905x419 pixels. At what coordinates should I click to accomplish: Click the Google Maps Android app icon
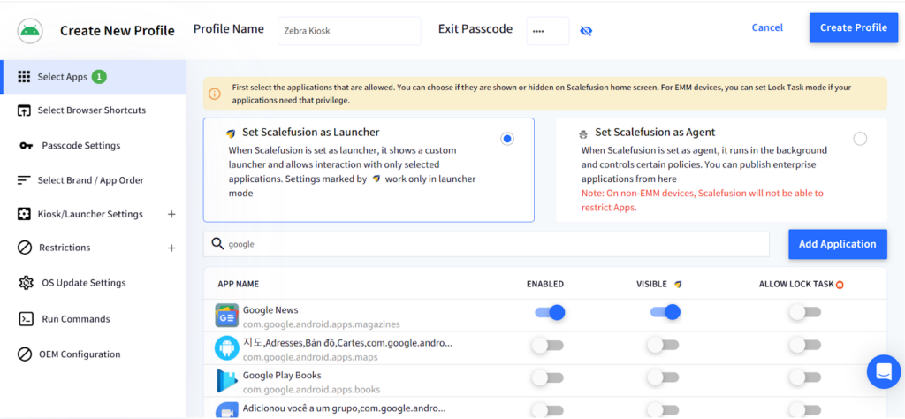(227, 348)
